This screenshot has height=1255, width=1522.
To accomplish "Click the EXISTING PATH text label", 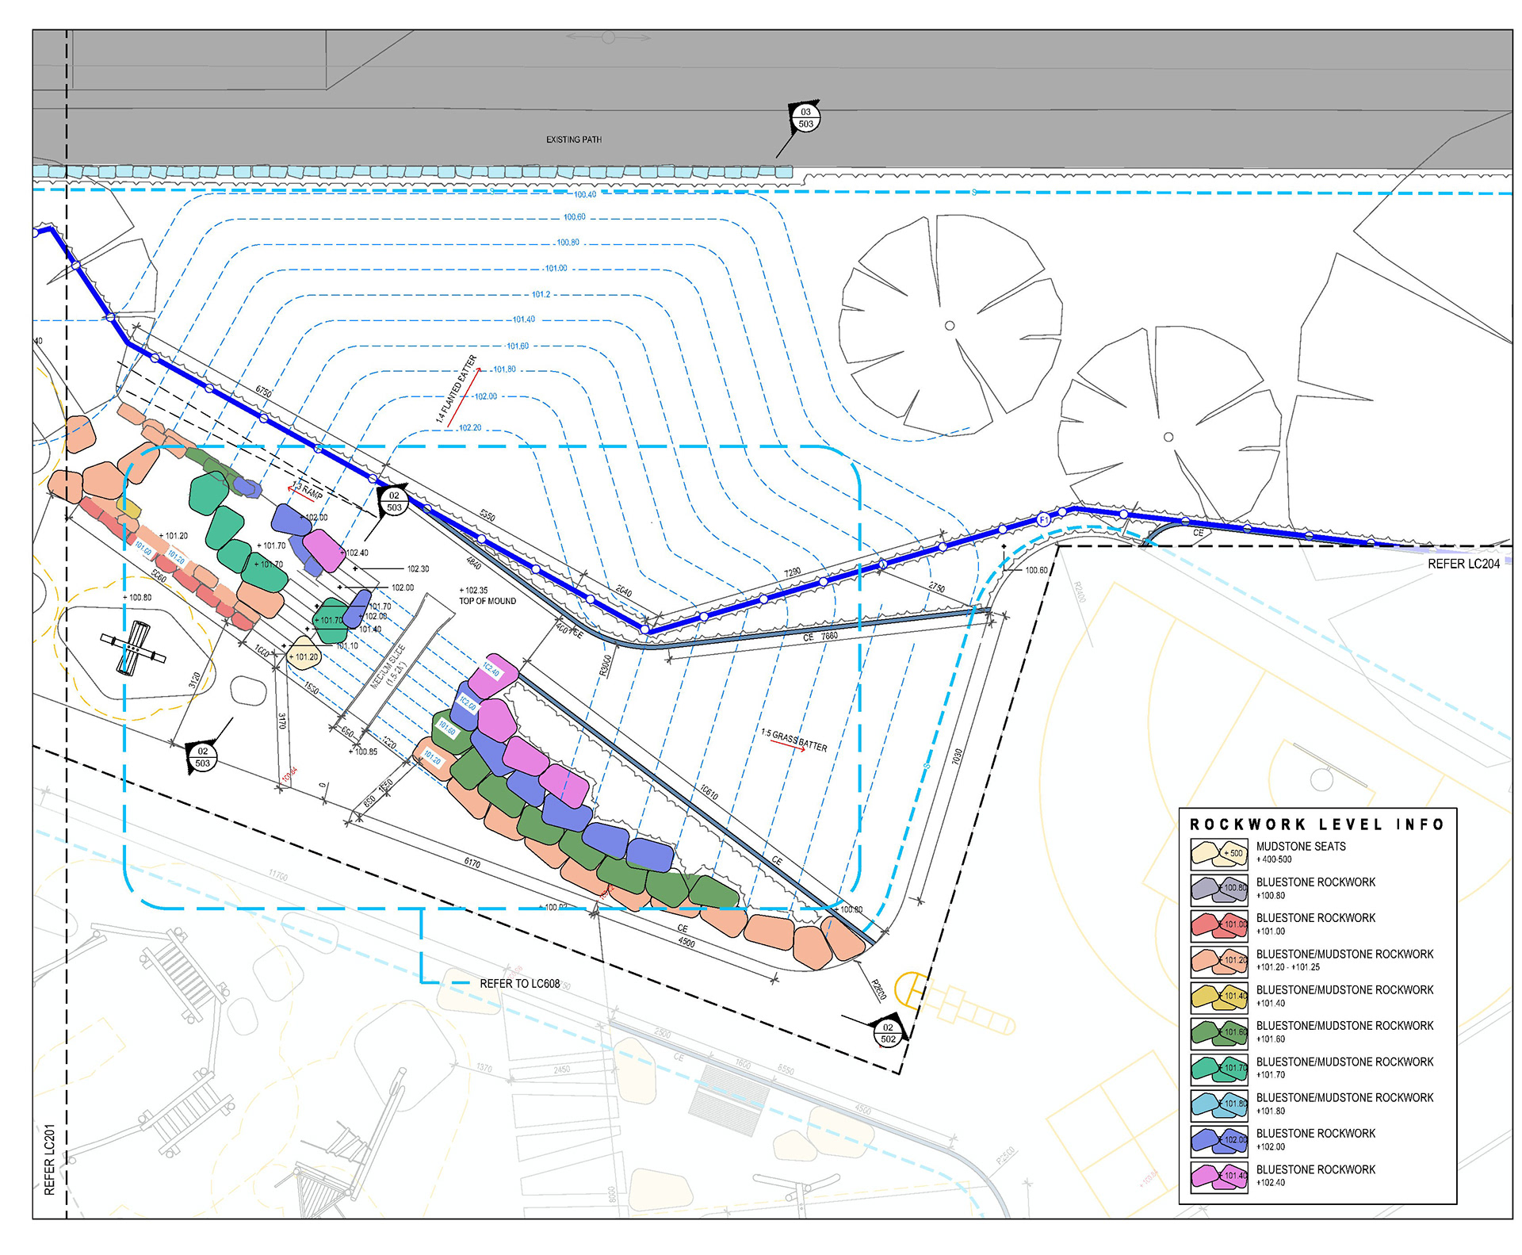I will coord(573,140).
